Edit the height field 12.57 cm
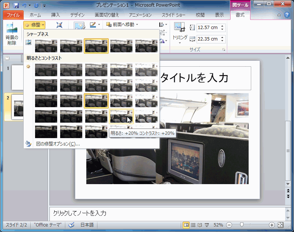Screen dimensions: 294x232 [x=208, y=28]
